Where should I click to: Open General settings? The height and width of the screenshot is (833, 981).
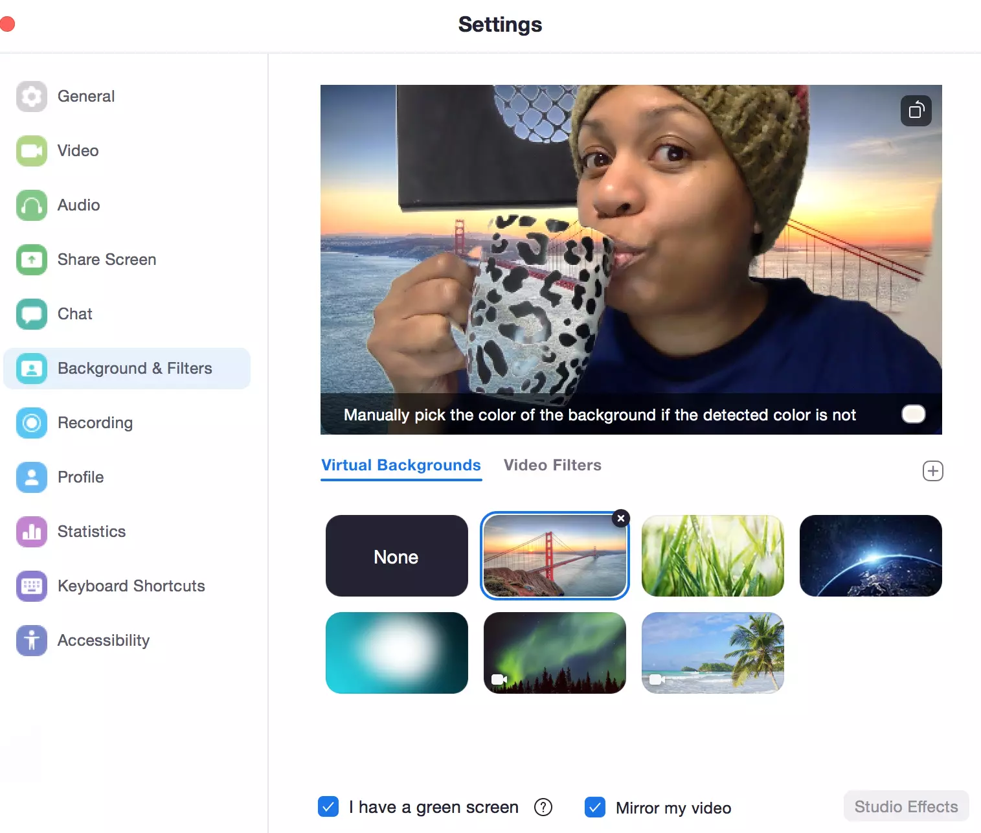click(x=127, y=97)
